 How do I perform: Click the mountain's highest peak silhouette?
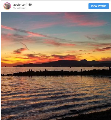pos(84,60)
